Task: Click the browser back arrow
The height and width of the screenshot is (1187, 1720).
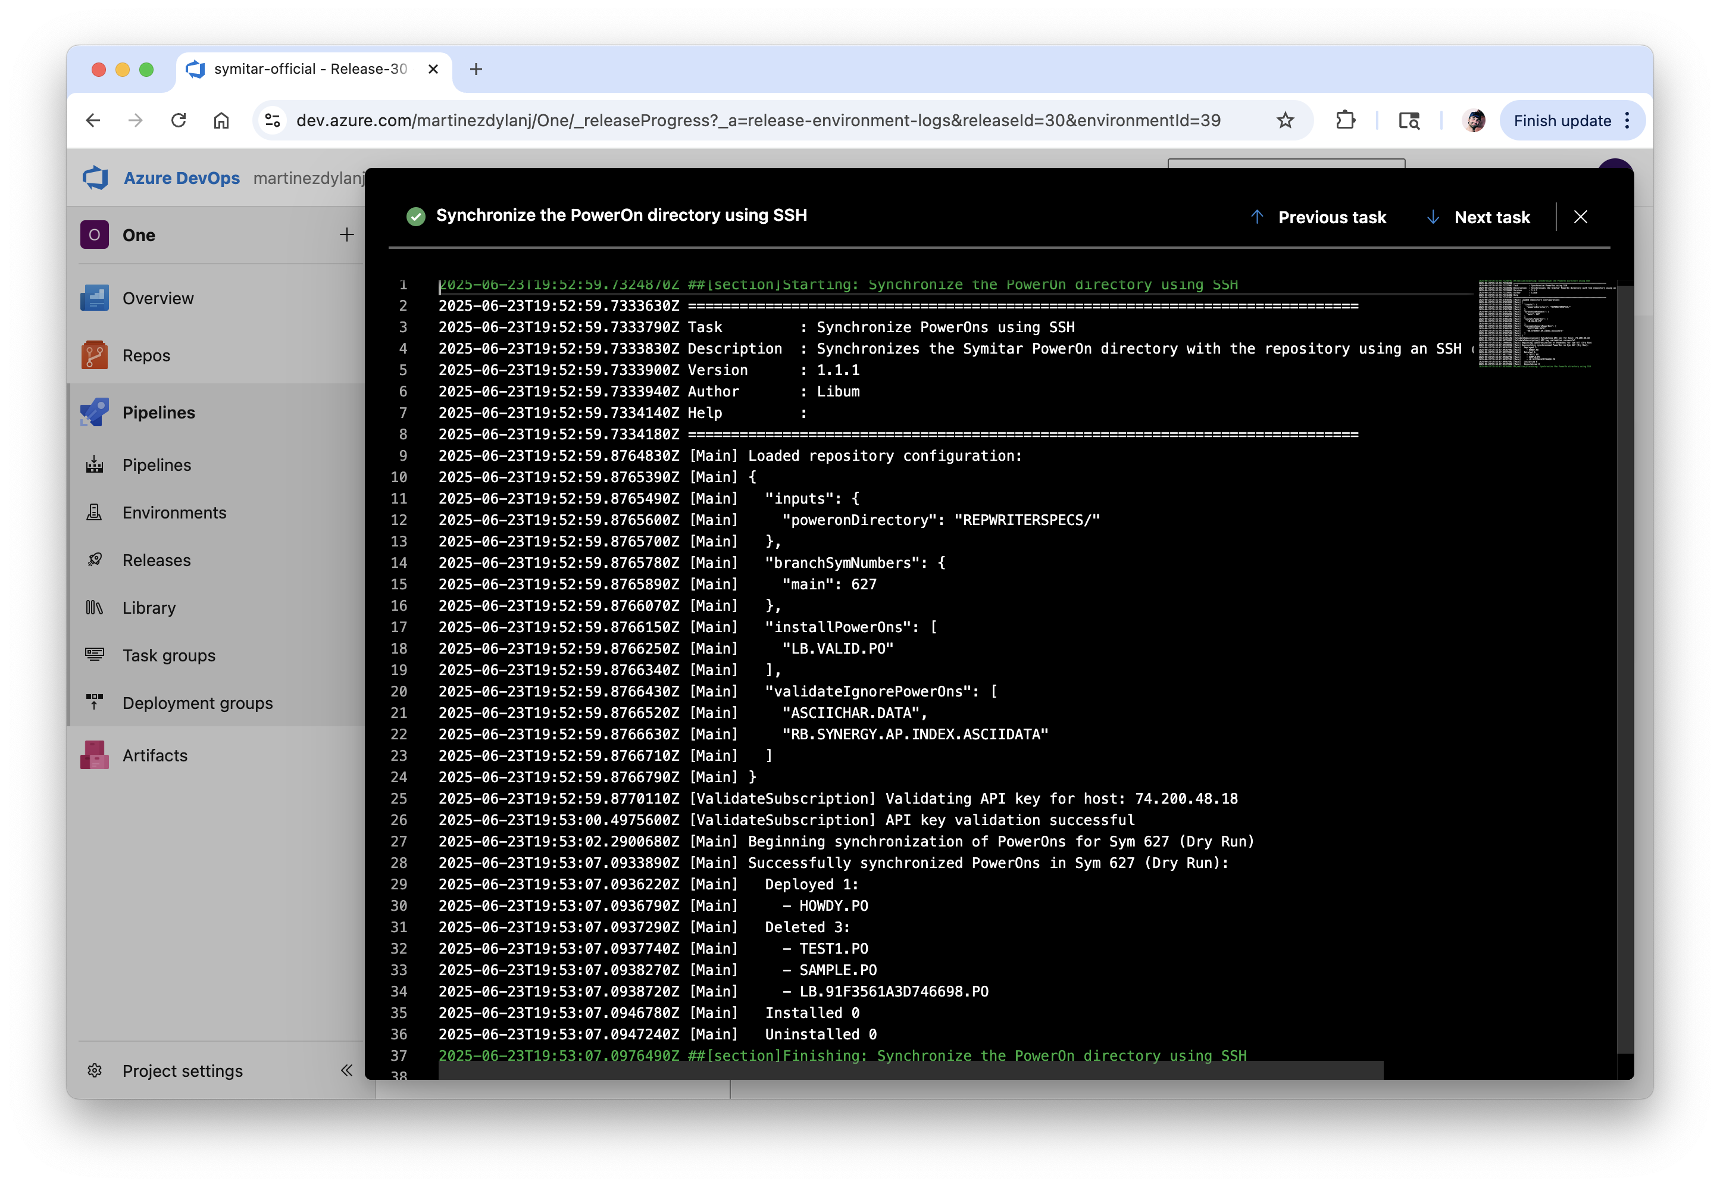Action: (93, 120)
